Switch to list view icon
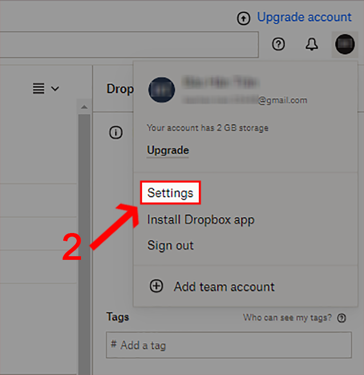The height and width of the screenshot is (375, 364). click(x=39, y=88)
